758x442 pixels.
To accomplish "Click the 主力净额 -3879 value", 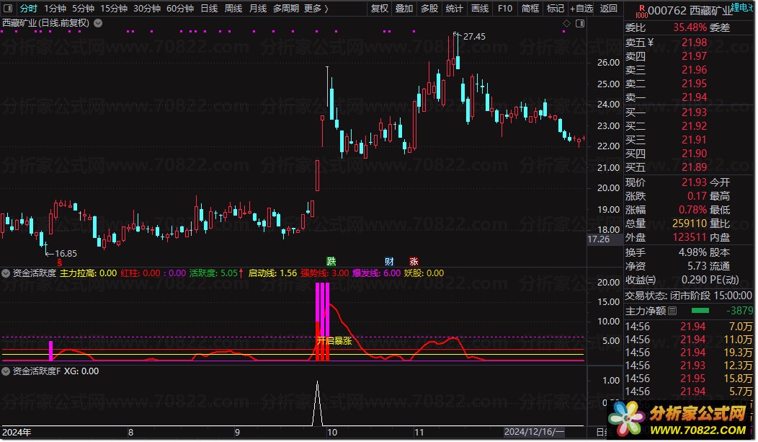I will pos(740,311).
